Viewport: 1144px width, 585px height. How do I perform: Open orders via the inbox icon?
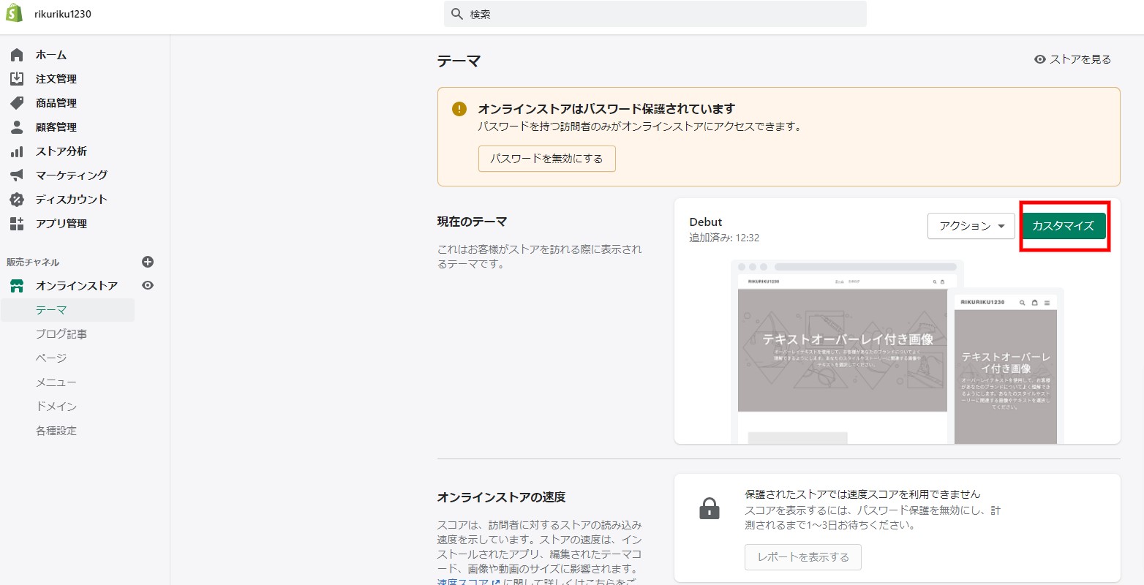17,79
